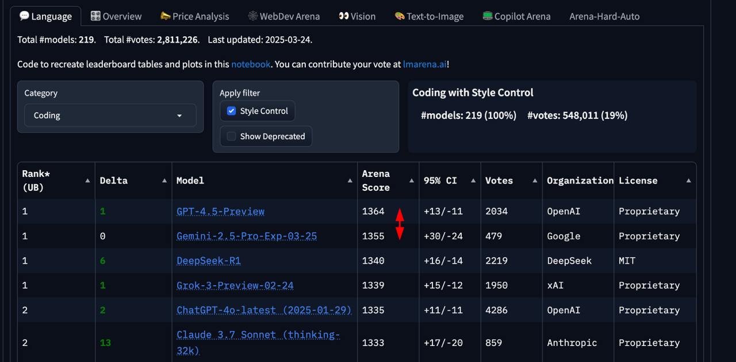Open the Vision tab
This screenshot has height=362, width=736.
click(x=357, y=16)
